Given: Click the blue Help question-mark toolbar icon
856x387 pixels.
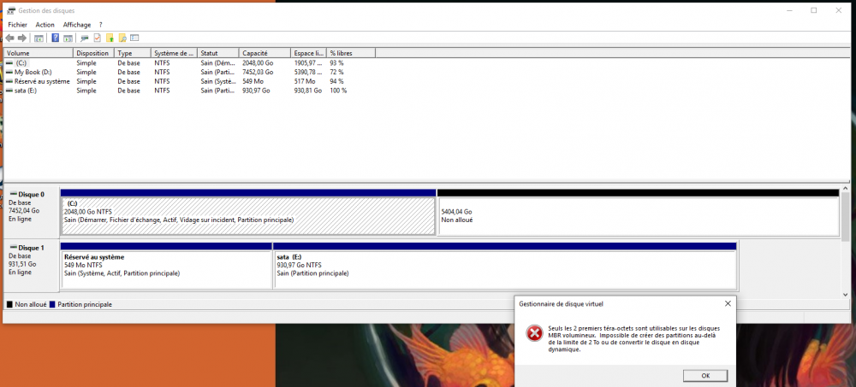Looking at the screenshot, I should point(55,38).
